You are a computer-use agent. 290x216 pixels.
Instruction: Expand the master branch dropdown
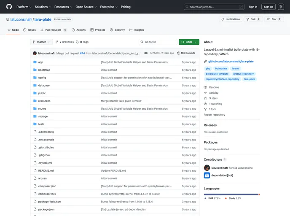click(x=41, y=42)
